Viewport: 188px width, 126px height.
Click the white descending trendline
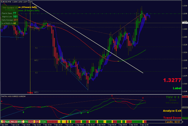(x=88, y=38)
